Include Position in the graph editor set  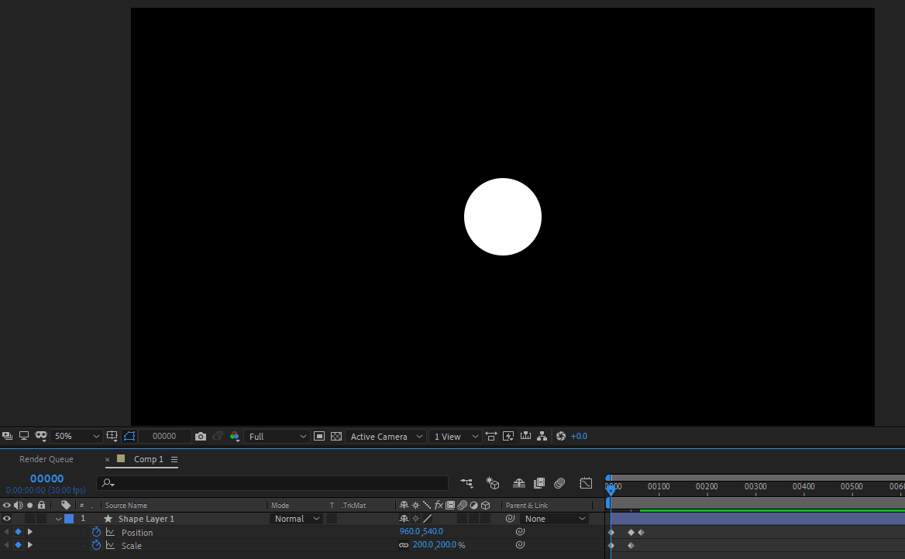click(x=110, y=532)
